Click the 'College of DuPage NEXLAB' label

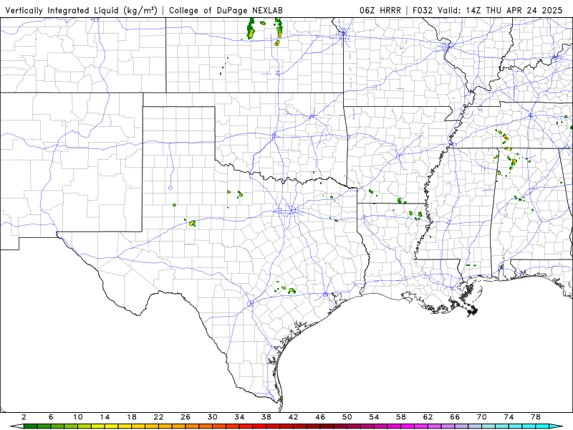(226, 11)
